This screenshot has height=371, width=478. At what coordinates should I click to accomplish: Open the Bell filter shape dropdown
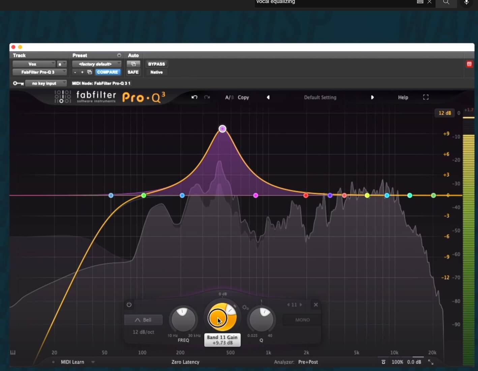[143, 320]
